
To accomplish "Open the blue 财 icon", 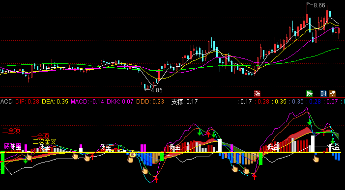I will pyautogui.click(x=323, y=93).
